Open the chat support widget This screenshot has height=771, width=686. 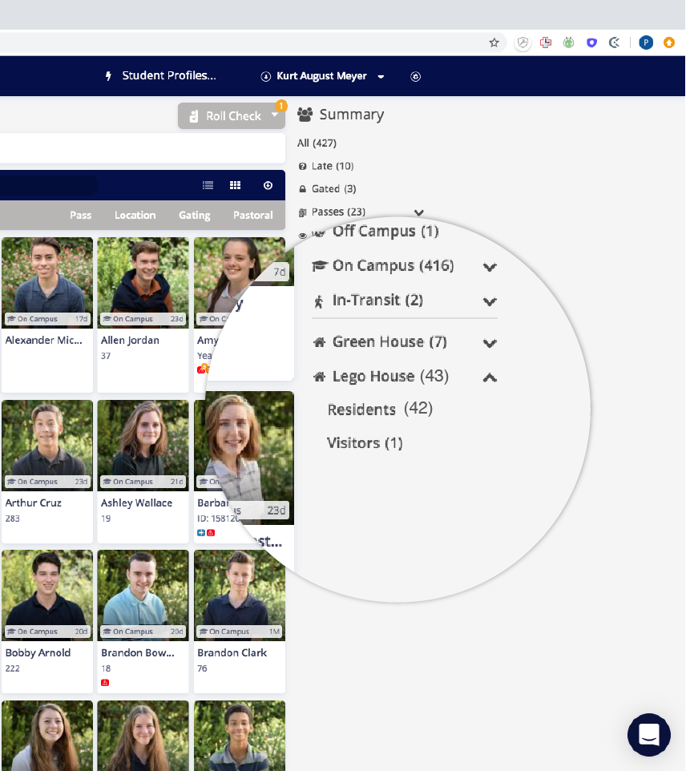point(648,735)
